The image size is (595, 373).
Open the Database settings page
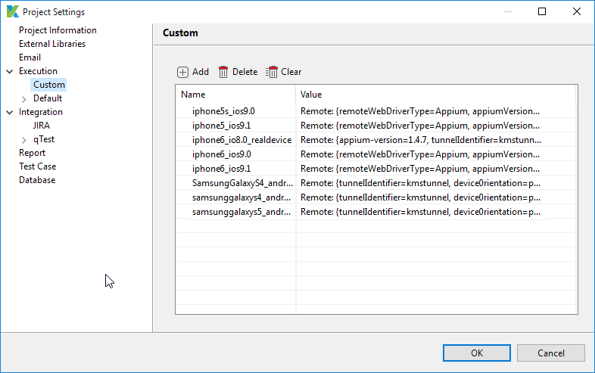(37, 180)
